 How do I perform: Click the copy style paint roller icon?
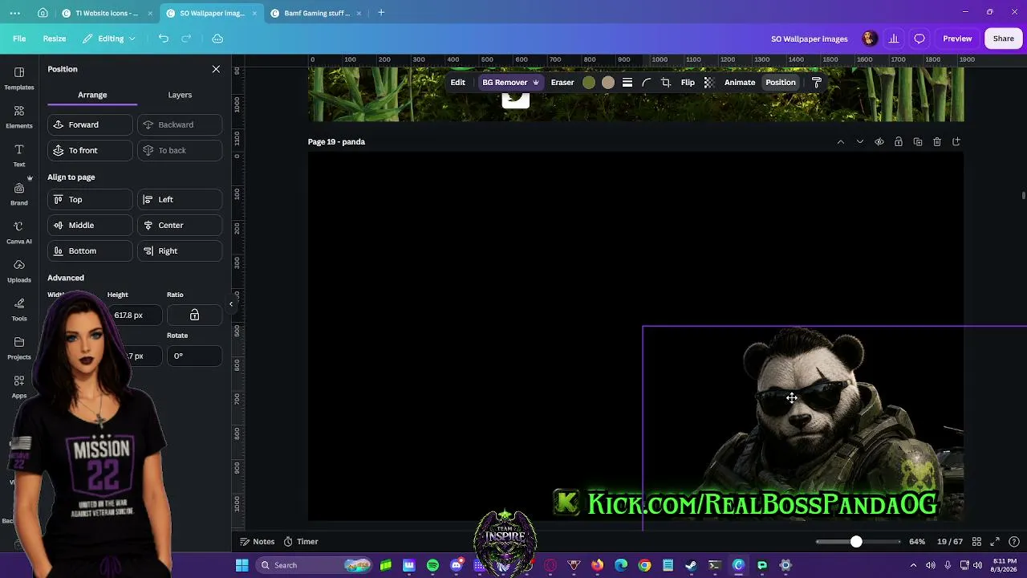[x=817, y=83]
